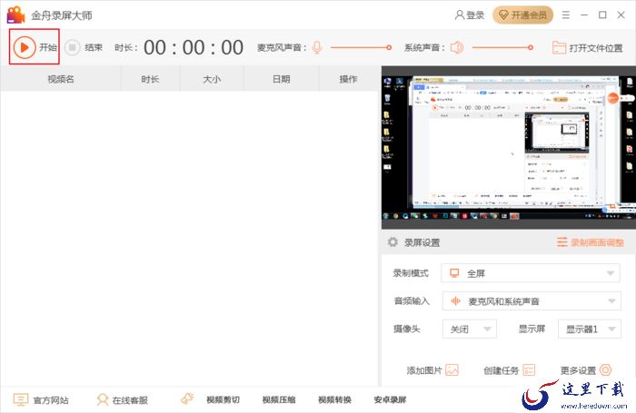
Task: Expand the 录制模式 全屏 dropdown
Action: (x=531, y=273)
